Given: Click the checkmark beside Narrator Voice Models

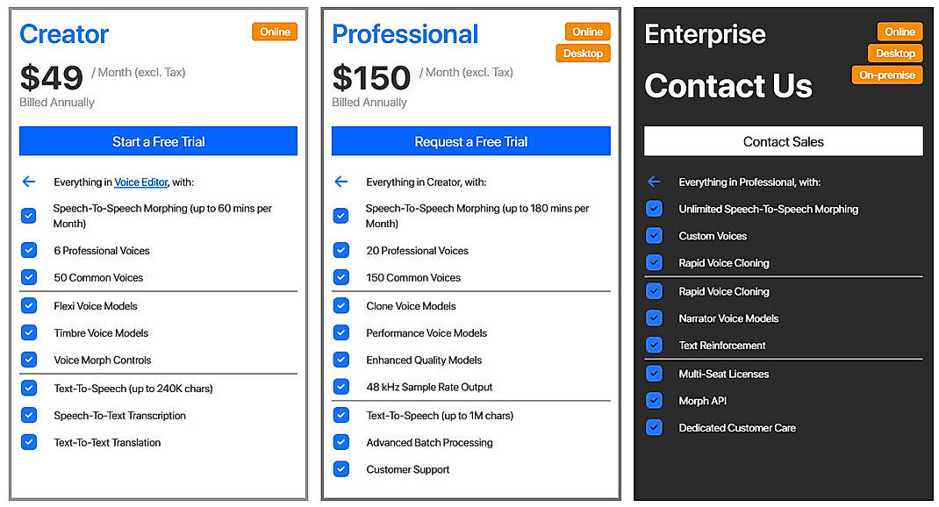Looking at the screenshot, I should click(654, 318).
